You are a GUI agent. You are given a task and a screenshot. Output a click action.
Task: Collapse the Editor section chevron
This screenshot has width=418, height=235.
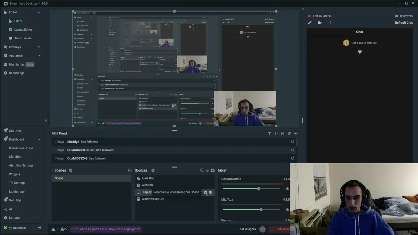tap(39, 12)
